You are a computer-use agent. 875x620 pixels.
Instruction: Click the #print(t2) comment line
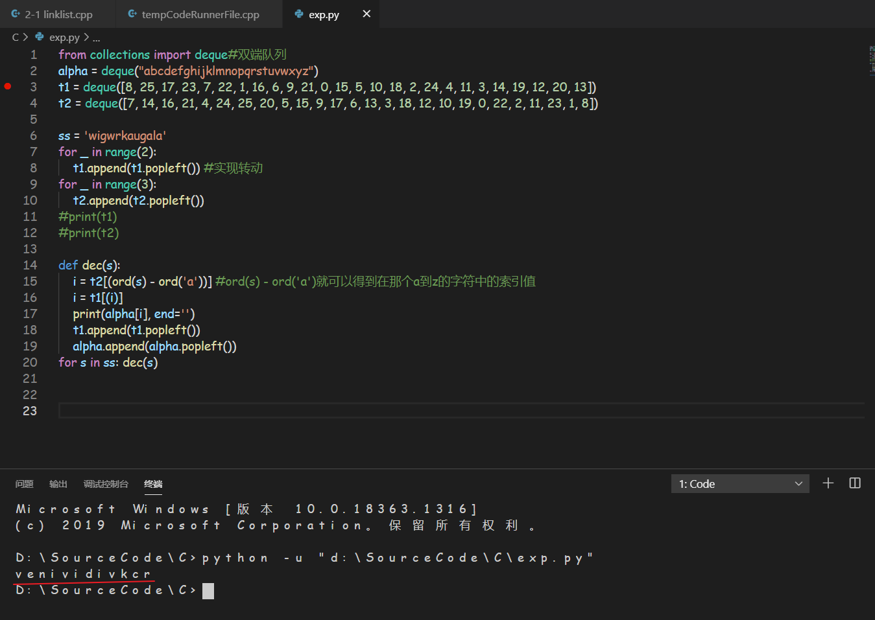click(x=88, y=233)
